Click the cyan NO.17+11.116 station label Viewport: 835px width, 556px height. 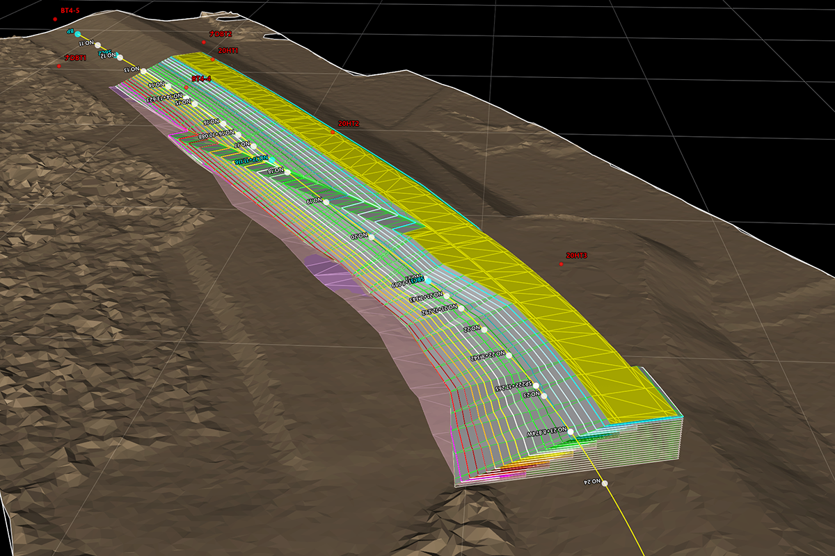click(250, 159)
